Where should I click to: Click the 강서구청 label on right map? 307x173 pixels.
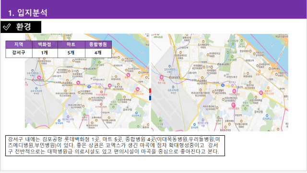tap(259, 112)
